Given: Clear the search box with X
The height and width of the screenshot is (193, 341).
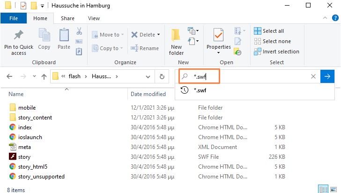Looking at the screenshot, I should point(313,76).
